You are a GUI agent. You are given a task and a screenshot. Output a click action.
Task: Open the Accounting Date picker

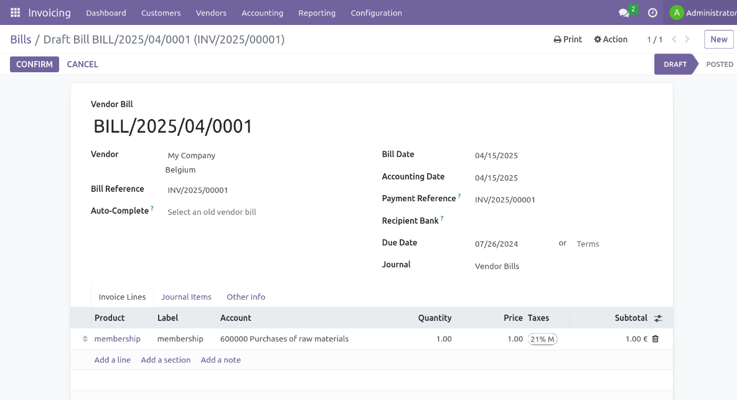pyautogui.click(x=564, y=178)
